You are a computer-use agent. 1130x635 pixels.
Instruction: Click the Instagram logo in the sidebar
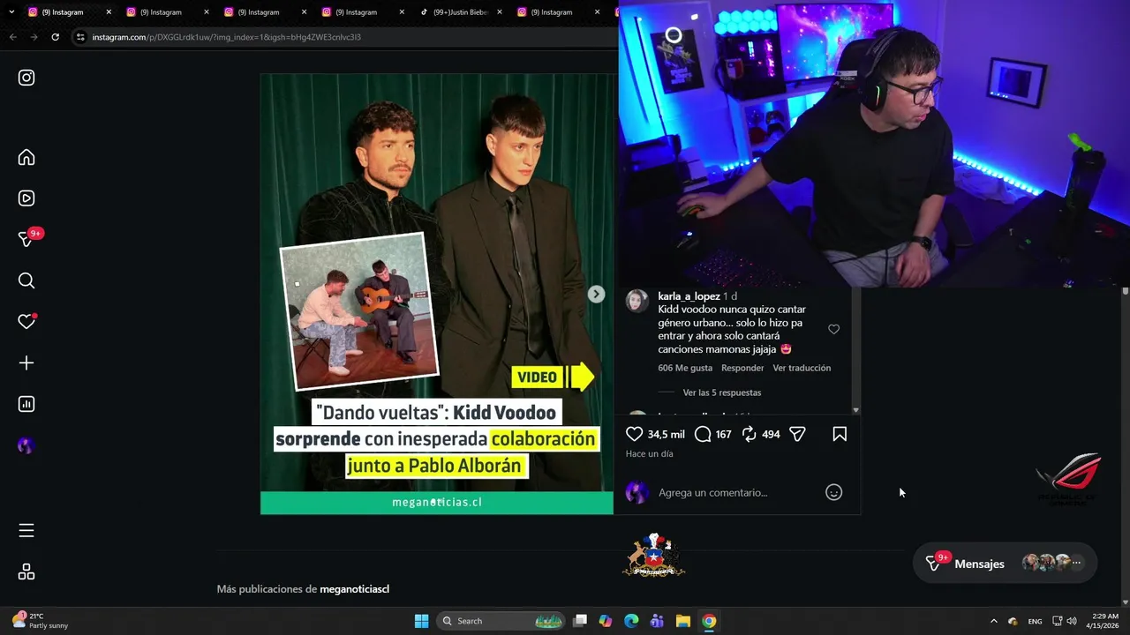(26, 78)
